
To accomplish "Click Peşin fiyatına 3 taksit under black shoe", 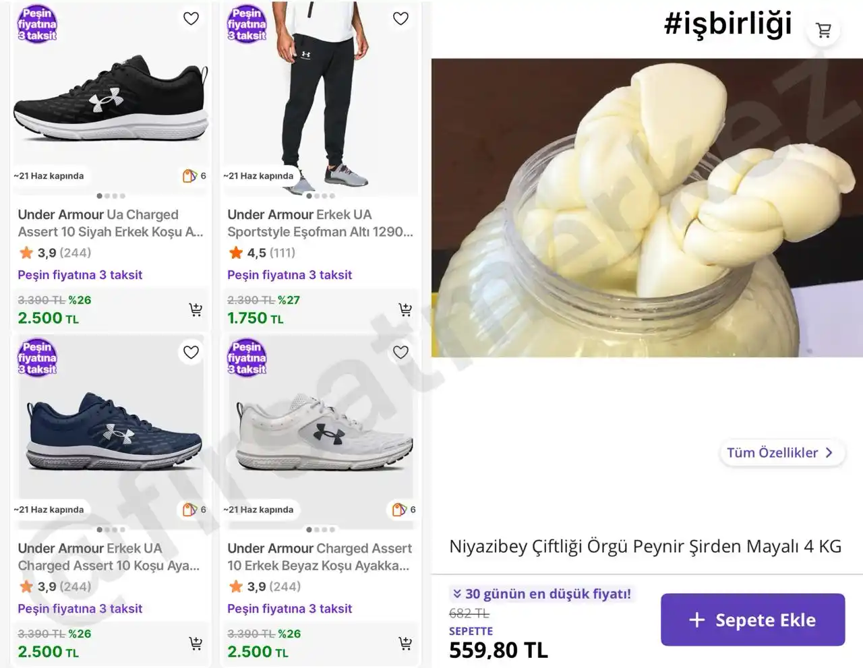I will pos(80,275).
